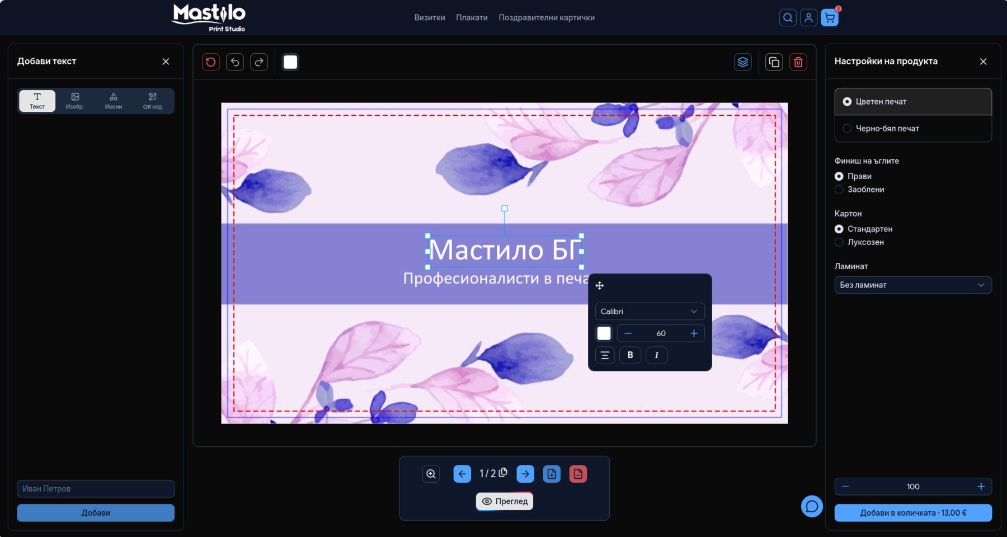Redo the last action
Viewport: 1007px width, 537px height.
259,62
